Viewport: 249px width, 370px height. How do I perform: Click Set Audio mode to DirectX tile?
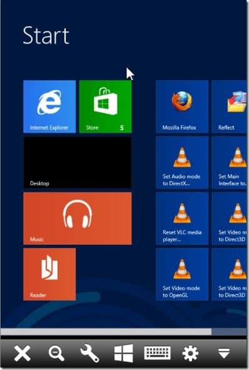click(182, 162)
